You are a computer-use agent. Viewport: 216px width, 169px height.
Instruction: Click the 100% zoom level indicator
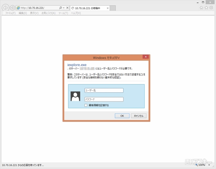coord(200,165)
